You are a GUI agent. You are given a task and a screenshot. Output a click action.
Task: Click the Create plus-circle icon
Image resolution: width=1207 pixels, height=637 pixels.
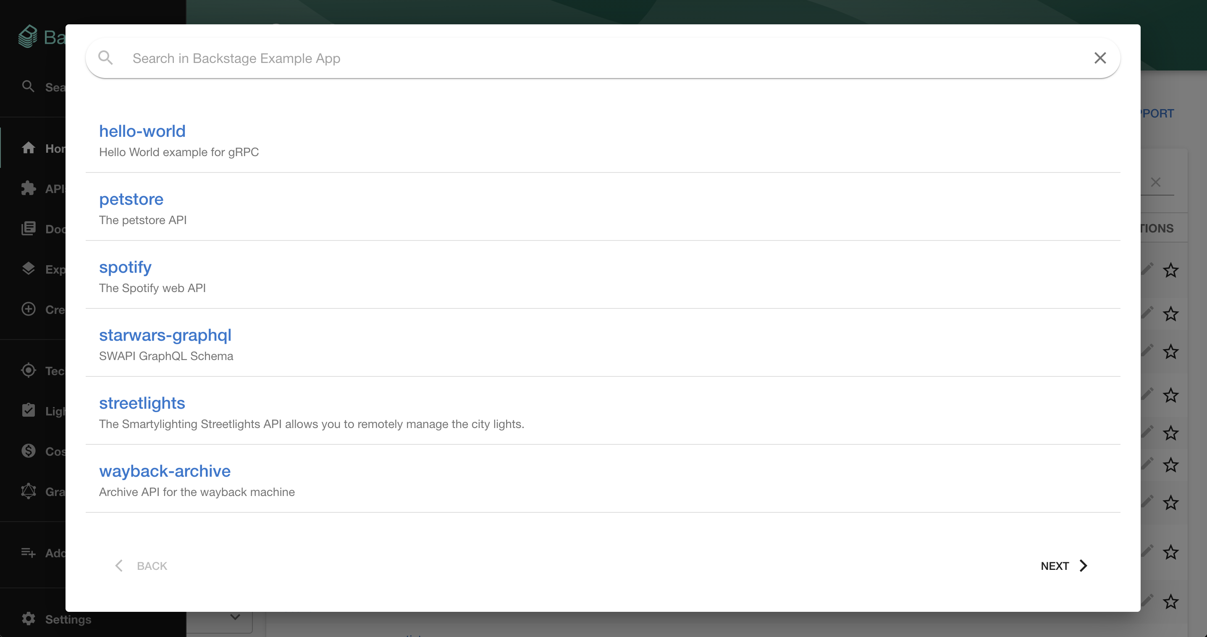(28, 309)
